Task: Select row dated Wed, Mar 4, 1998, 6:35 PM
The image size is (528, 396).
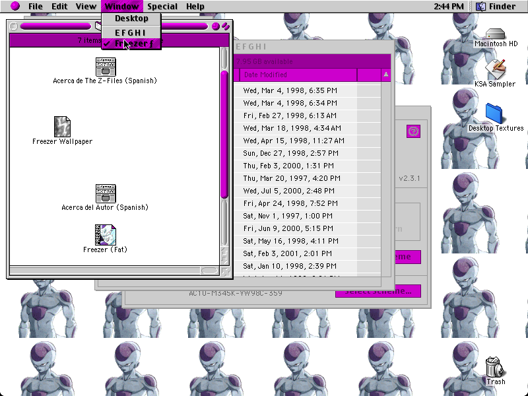Action: click(x=307, y=90)
